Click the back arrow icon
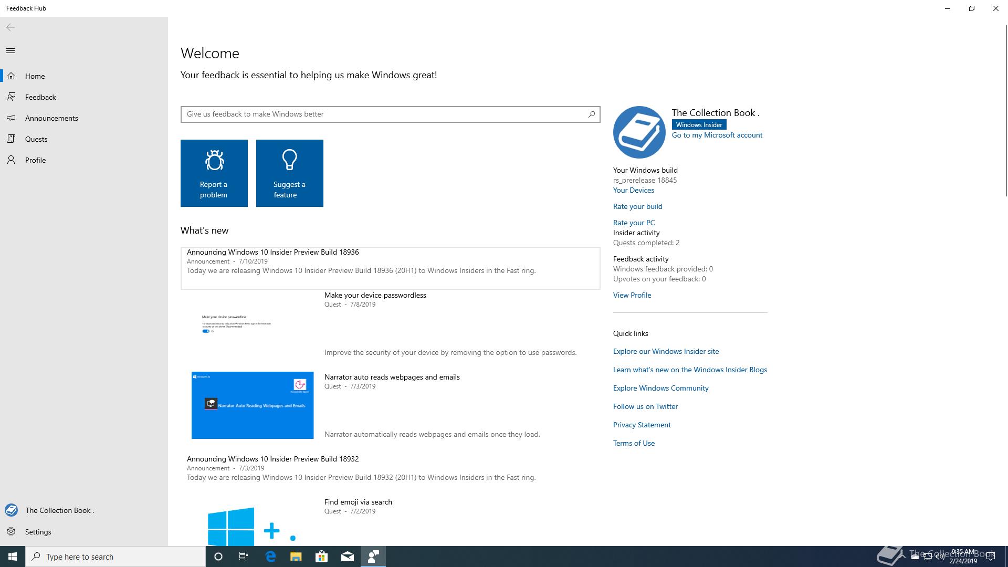Screen dimensions: 1008x567 click(x=10, y=27)
